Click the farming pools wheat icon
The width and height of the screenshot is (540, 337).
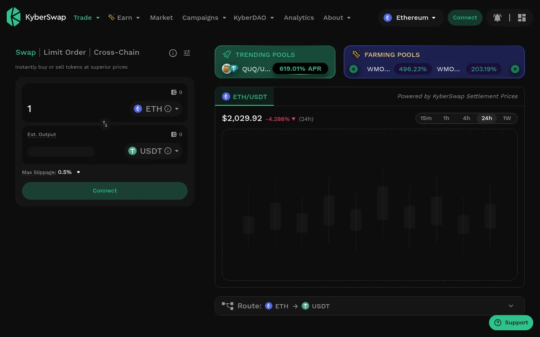(356, 54)
